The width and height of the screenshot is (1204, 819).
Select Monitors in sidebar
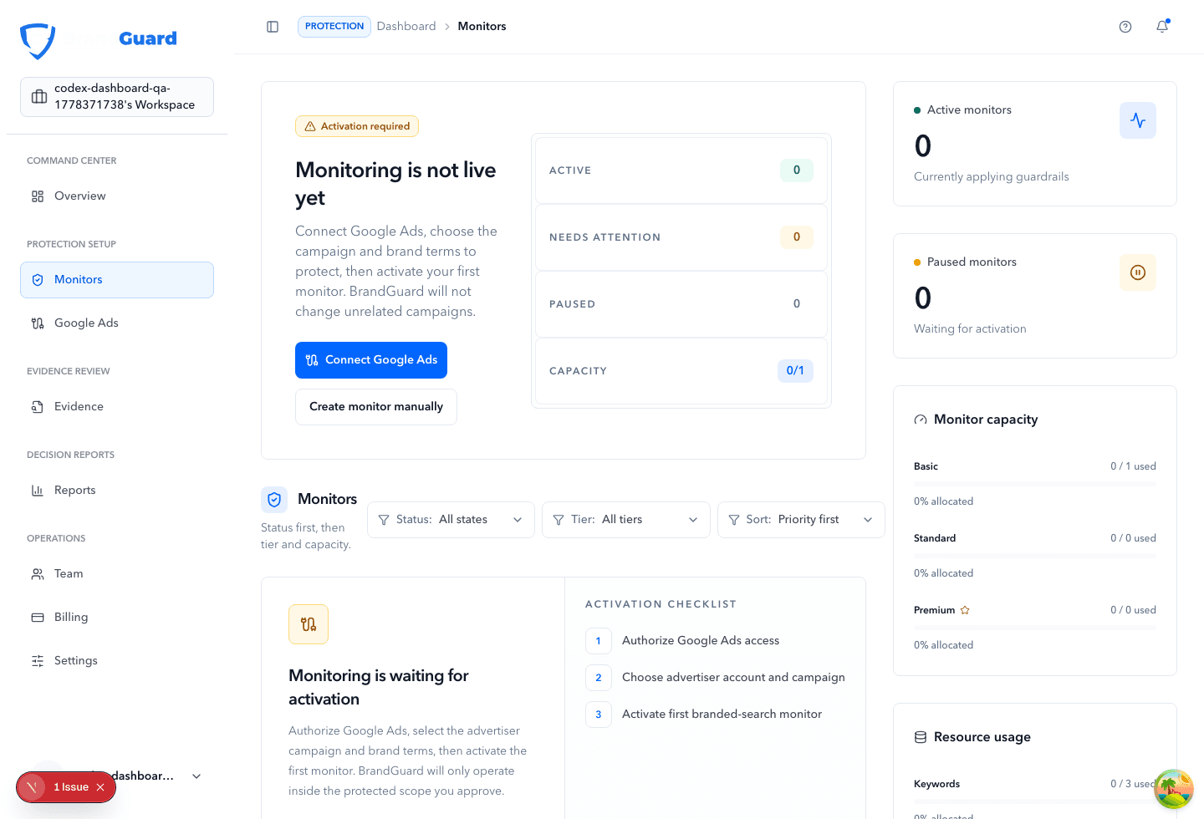coord(117,280)
